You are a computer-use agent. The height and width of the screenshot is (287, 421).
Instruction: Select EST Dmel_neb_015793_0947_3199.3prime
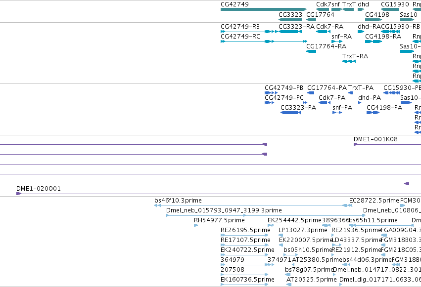pyautogui.click(x=266, y=215)
